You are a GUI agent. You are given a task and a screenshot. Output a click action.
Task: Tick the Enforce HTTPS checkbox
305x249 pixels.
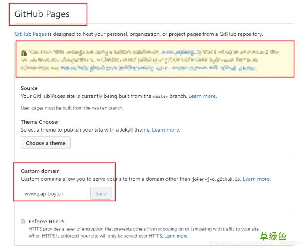(23, 221)
